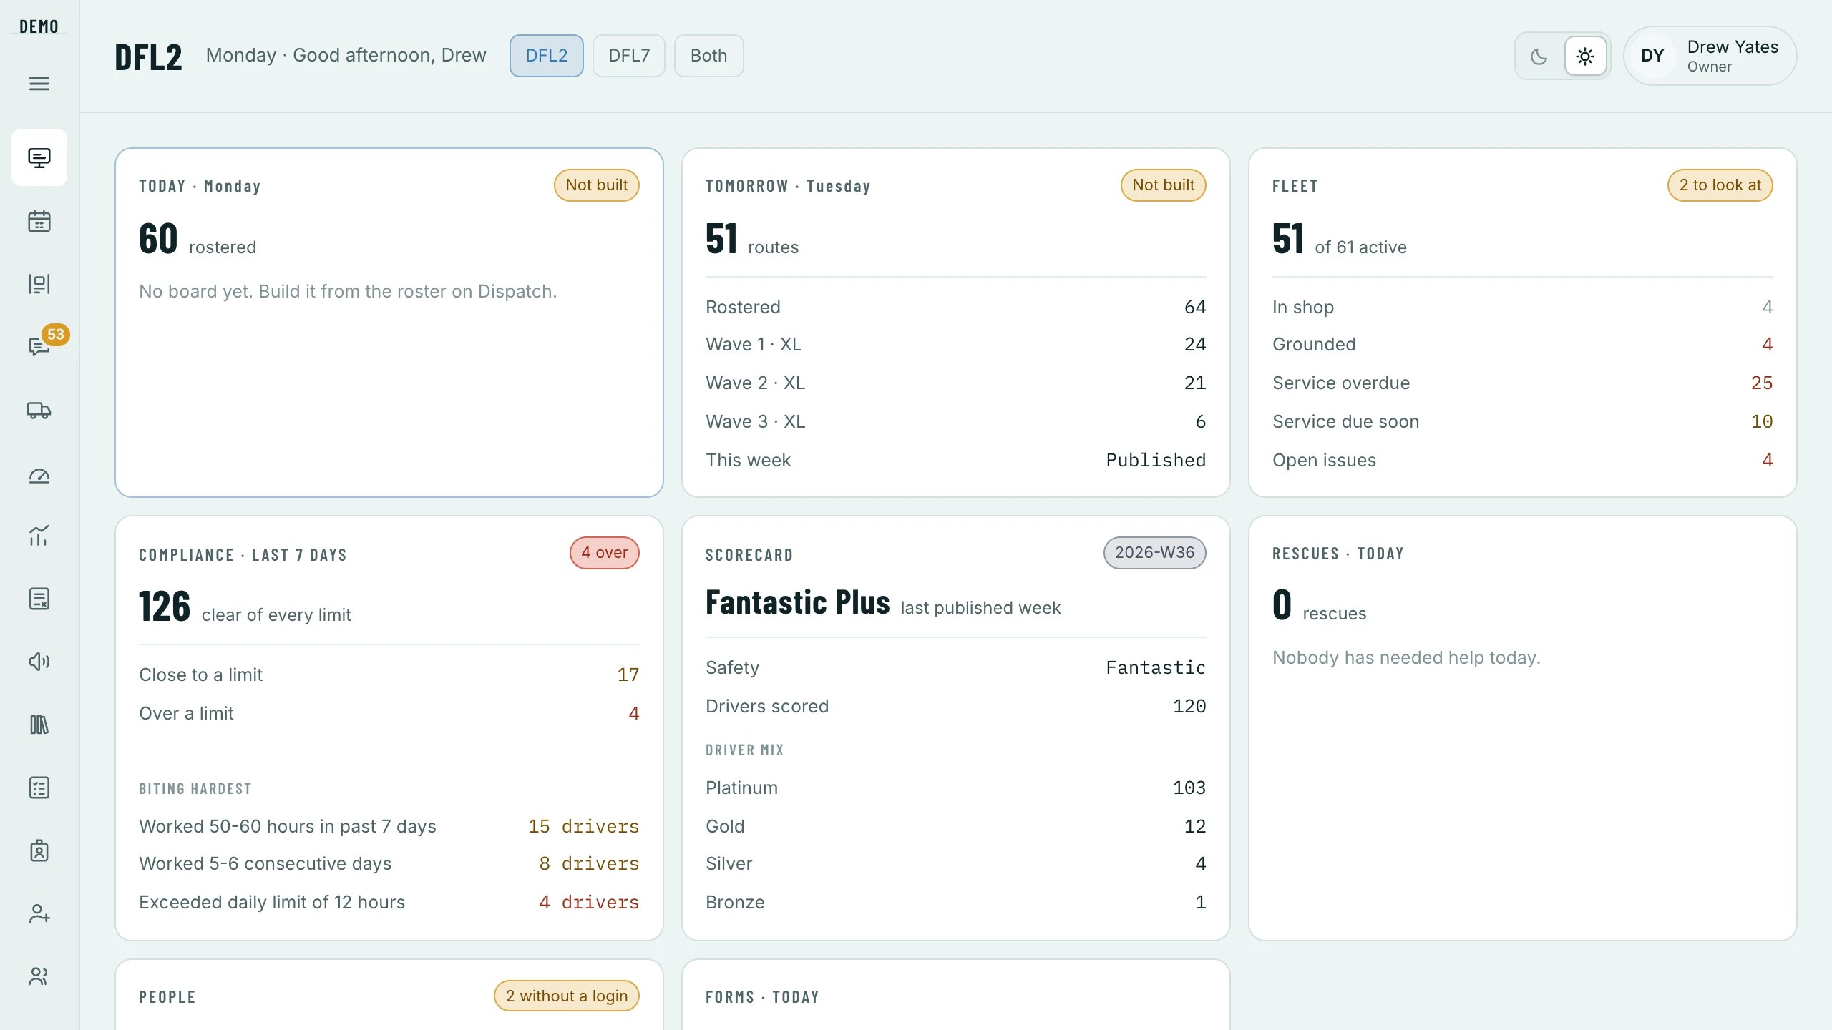Click the Service overdue row
Screen dimensions: 1832x1030
1523,383
